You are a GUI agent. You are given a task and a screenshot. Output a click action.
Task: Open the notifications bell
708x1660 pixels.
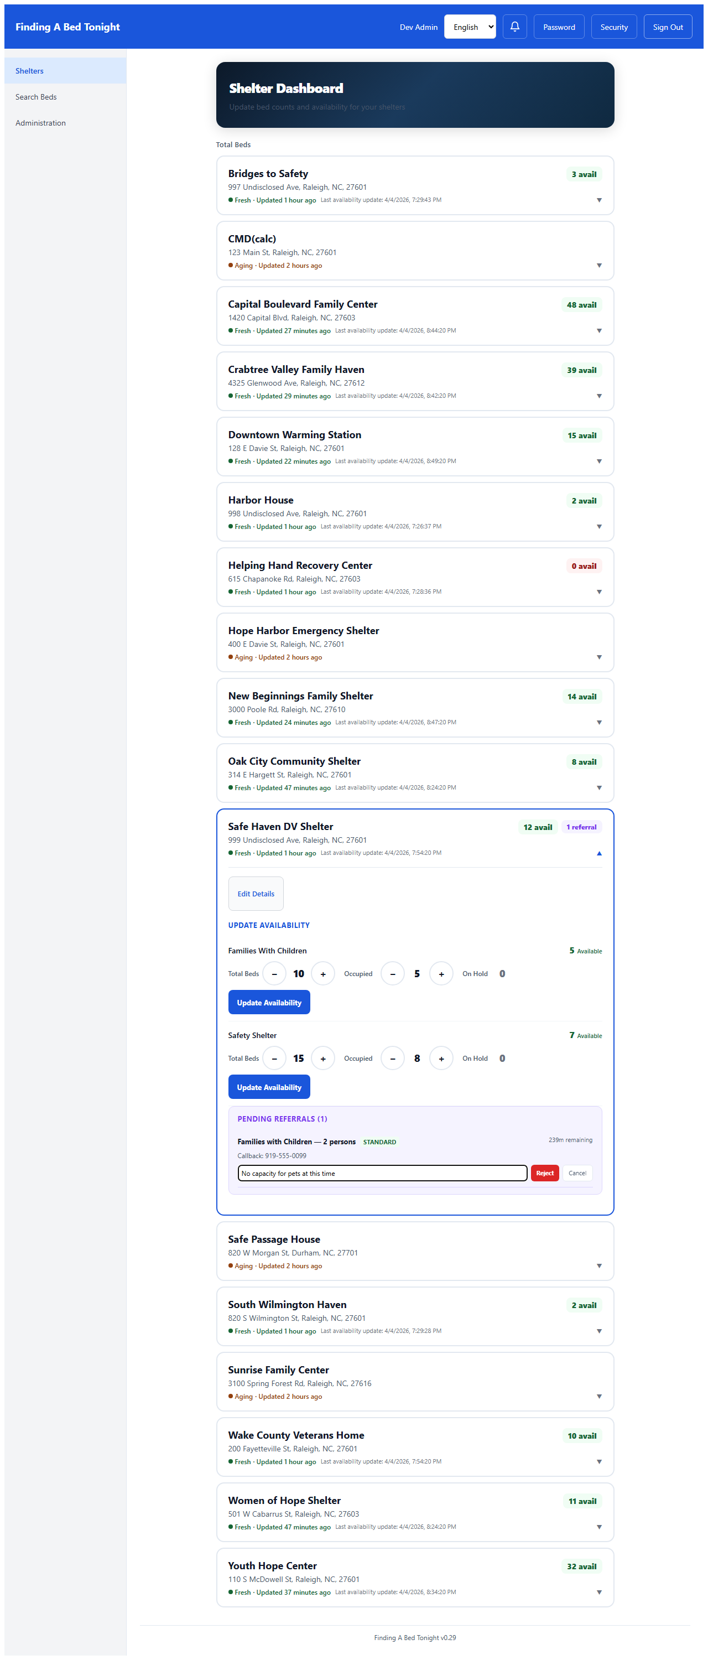pos(514,27)
